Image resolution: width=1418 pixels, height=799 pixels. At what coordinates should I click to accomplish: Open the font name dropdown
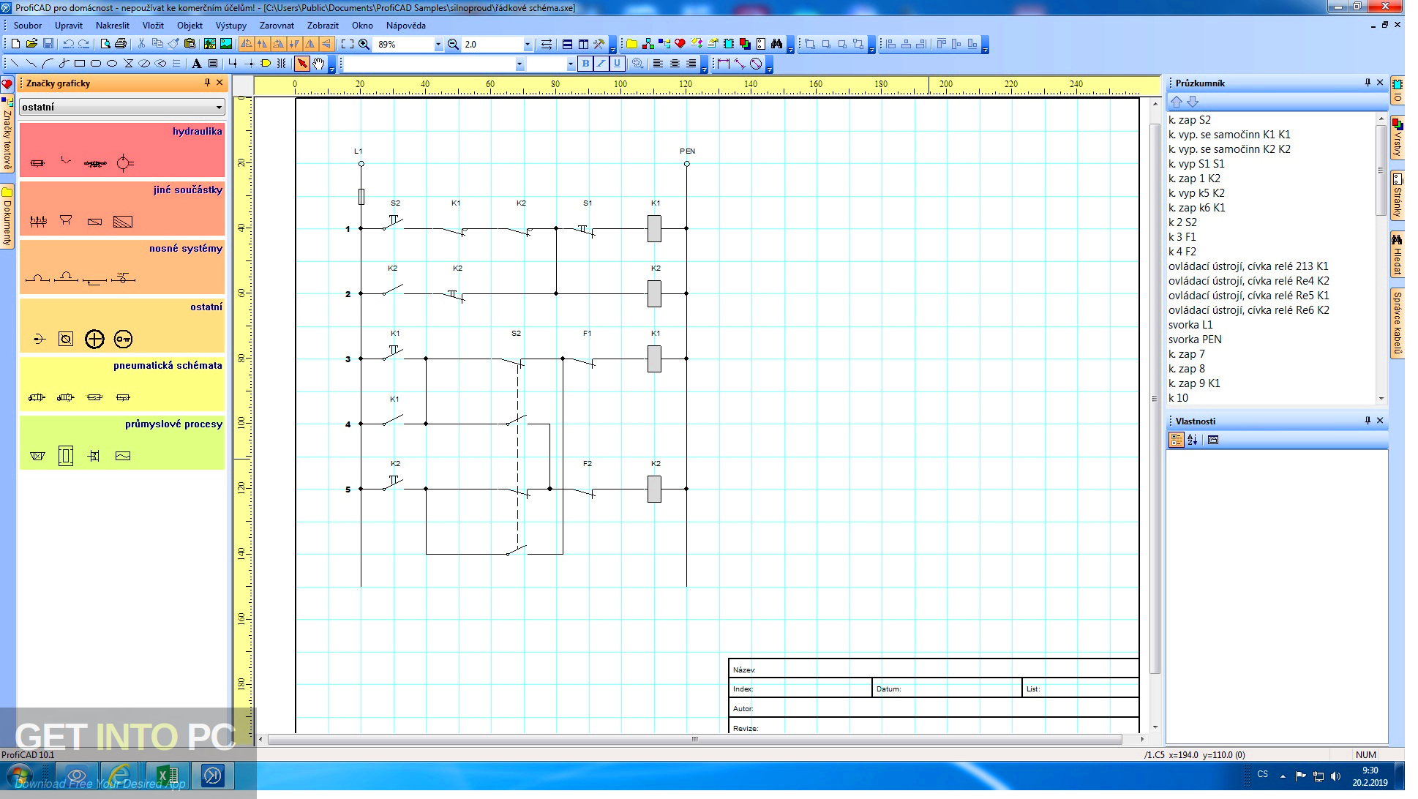519,64
